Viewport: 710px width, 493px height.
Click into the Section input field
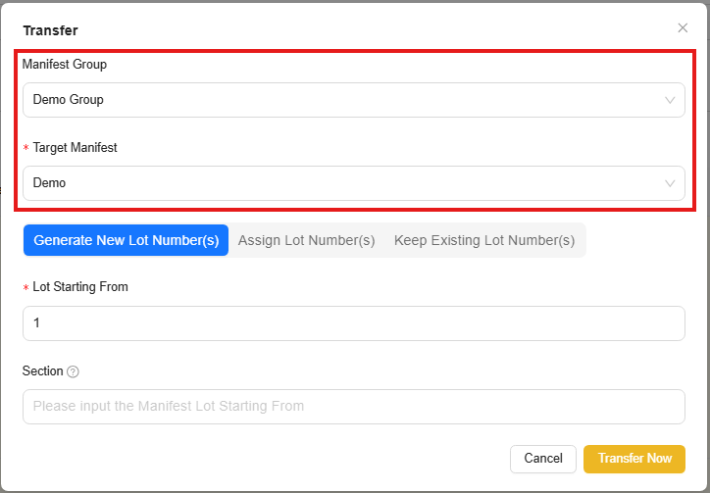[x=353, y=406]
